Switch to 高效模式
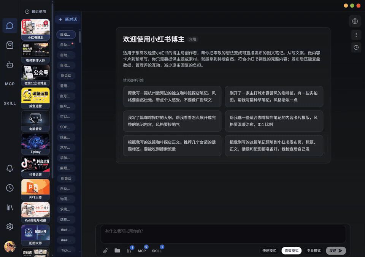 click(x=292, y=251)
